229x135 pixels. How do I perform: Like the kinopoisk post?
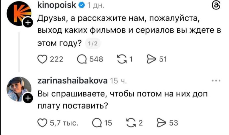pyautogui.click(x=42, y=59)
